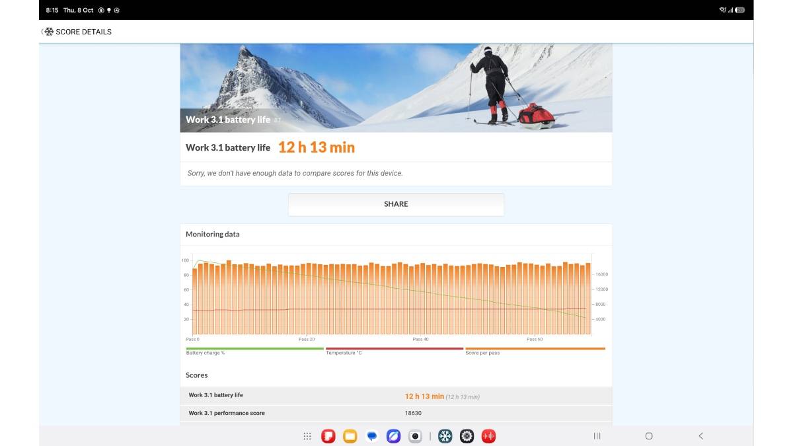The width and height of the screenshot is (793, 446).
Task: Launch the purple Samsung Internet browser
Action: (393, 436)
